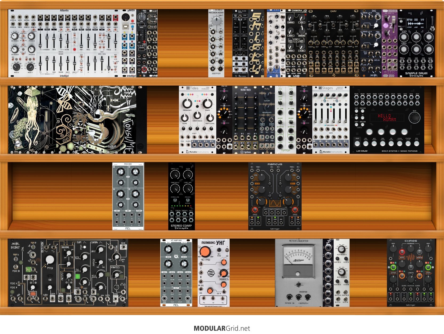Image resolution: width=444 pixels, height=334 pixels.
Task: Toggle the STEREO LINK switch on Stereo Comp
Action: 175,200
